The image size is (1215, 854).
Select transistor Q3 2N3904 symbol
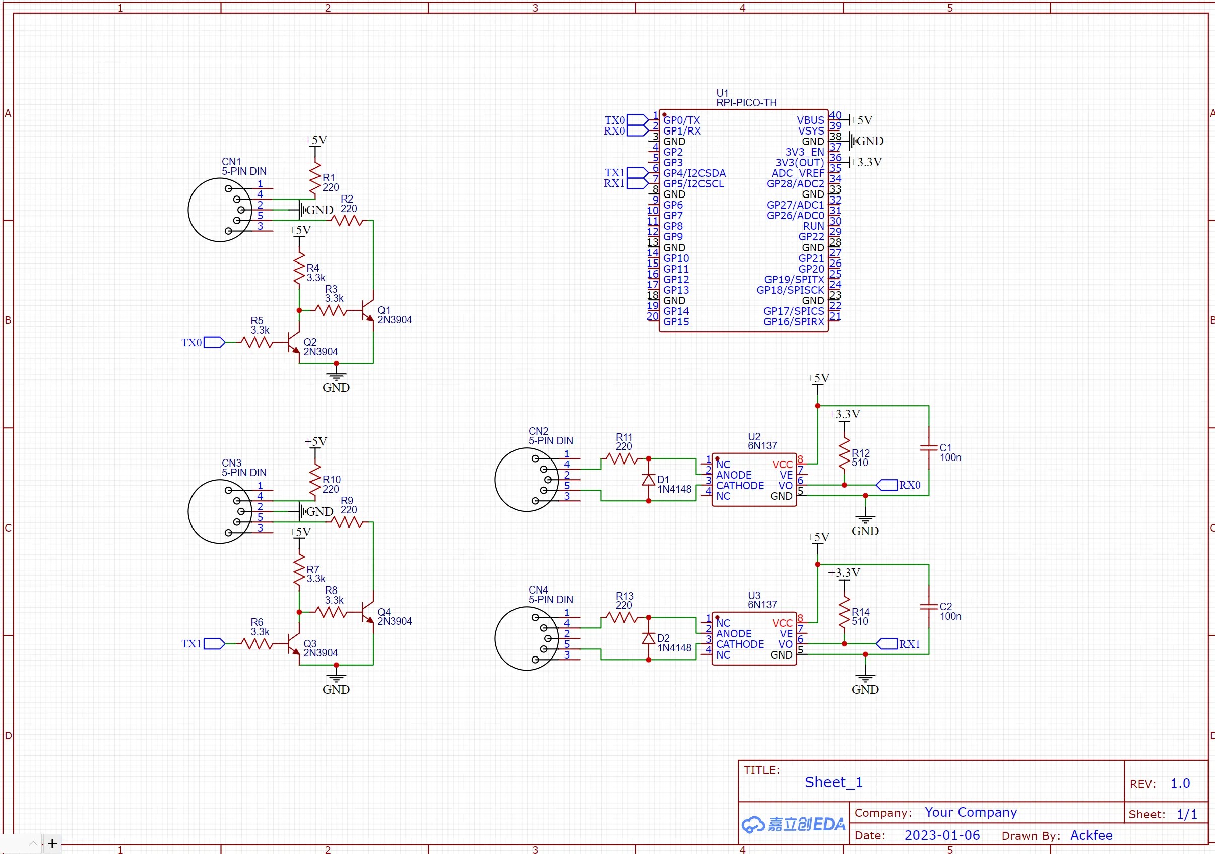tap(294, 644)
